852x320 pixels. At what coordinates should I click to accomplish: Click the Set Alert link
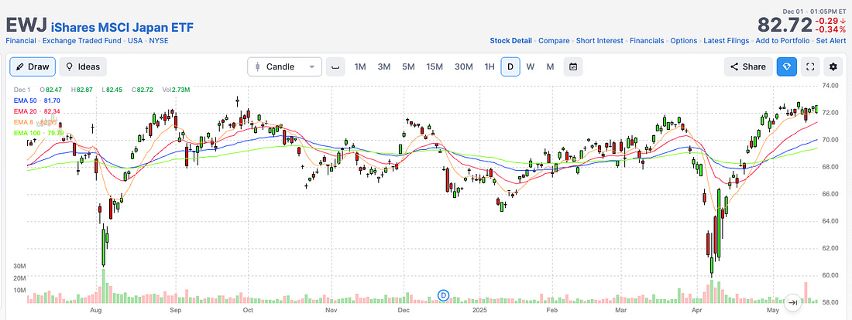(x=831, y=41)
